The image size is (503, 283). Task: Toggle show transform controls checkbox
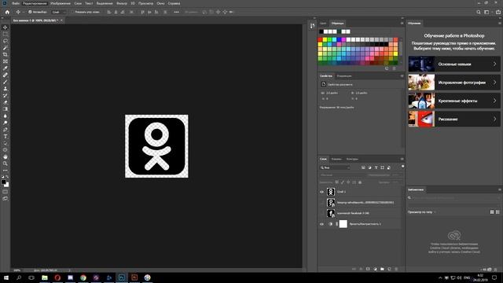pos(72,12)
